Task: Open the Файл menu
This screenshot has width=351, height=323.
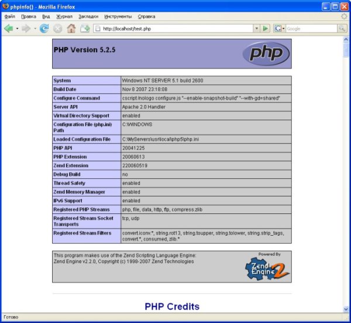Action: click(9, 16)
